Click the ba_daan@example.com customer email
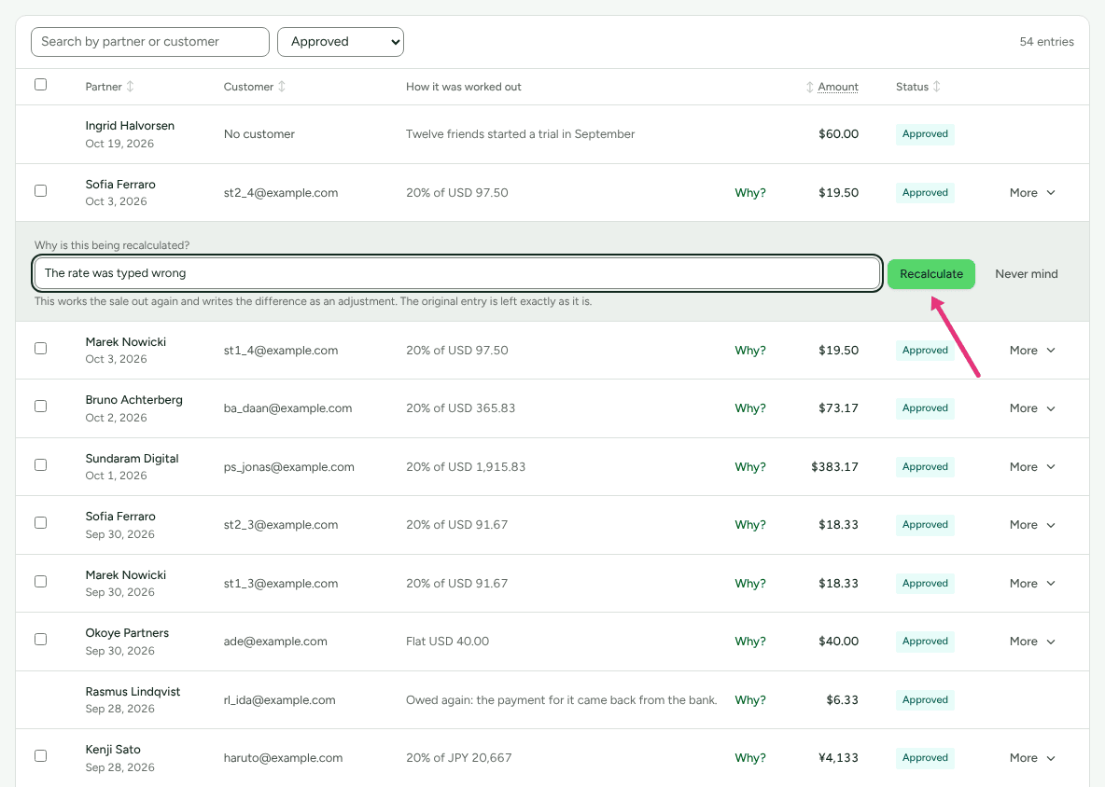This screenshot has width=1105, height=787. [x=287, y=408]
